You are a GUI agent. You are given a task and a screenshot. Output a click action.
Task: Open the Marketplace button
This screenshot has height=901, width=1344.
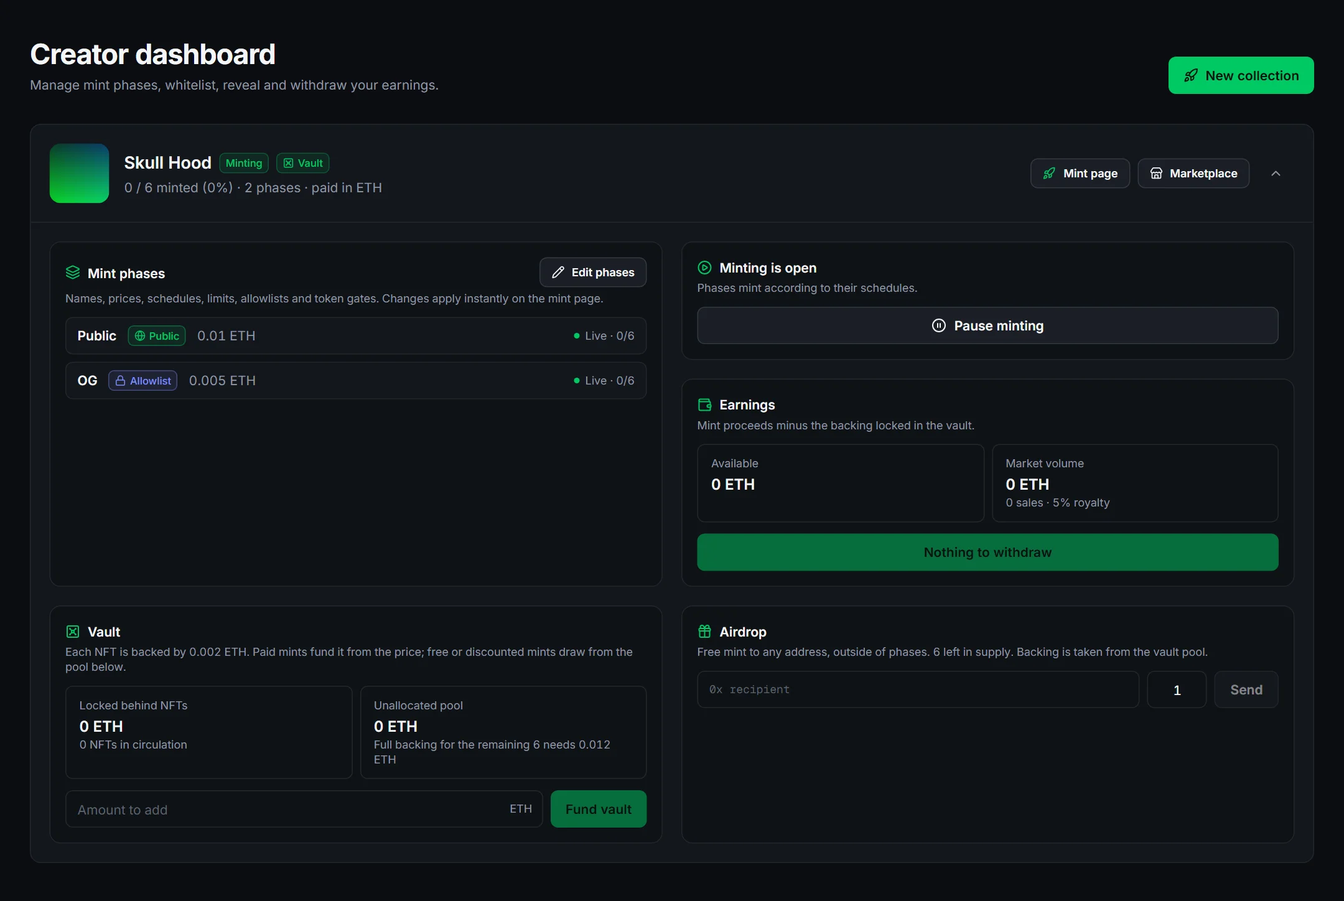[1193, 174]
